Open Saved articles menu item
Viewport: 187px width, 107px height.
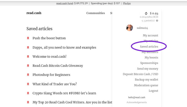[x=149, y=46]
